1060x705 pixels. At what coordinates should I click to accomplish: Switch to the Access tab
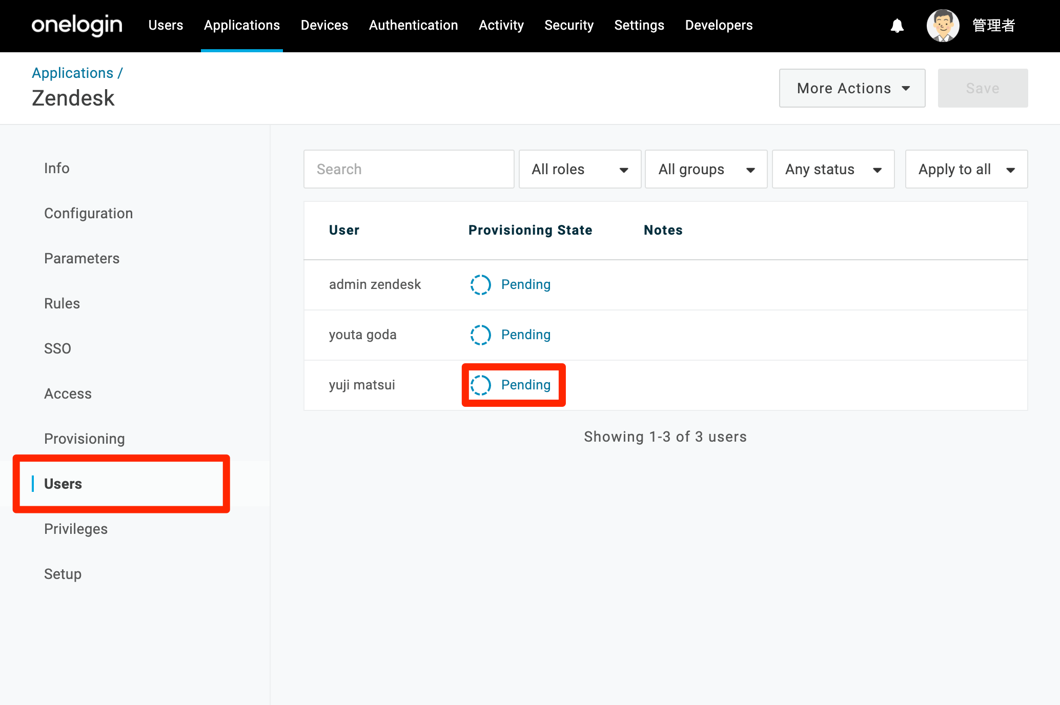click(x=68, y=393)
